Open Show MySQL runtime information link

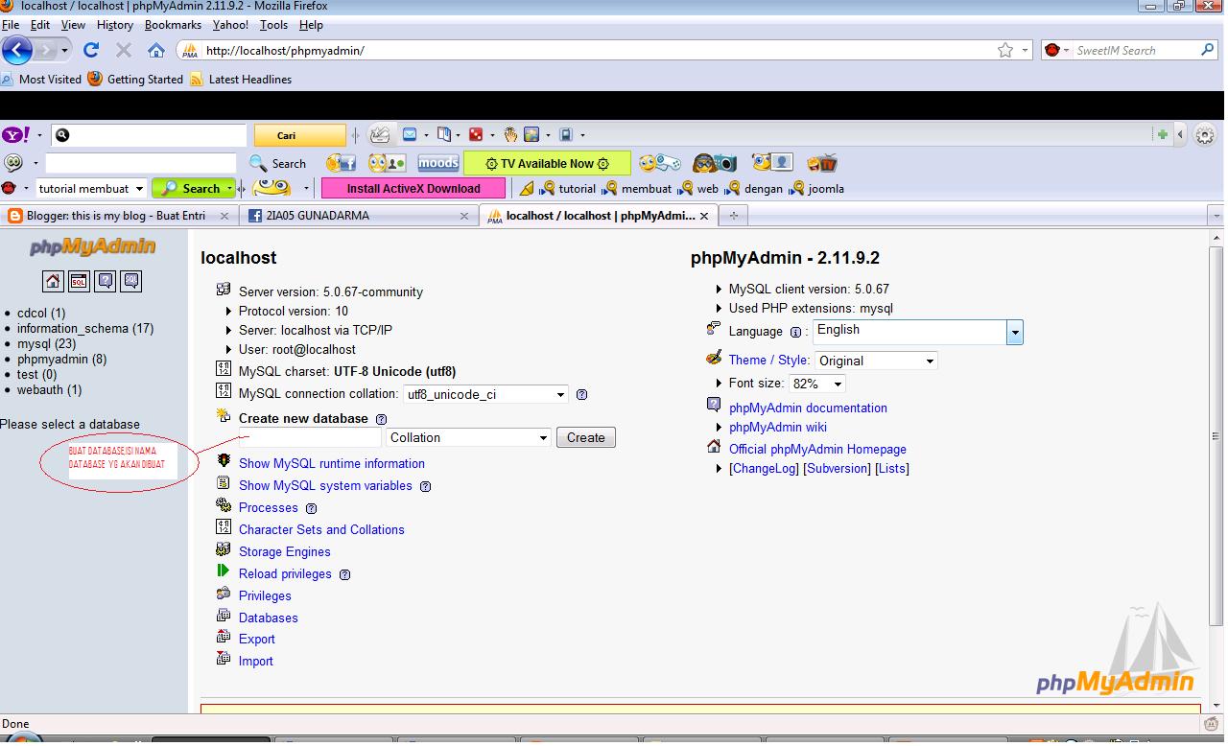click(332, 463)
